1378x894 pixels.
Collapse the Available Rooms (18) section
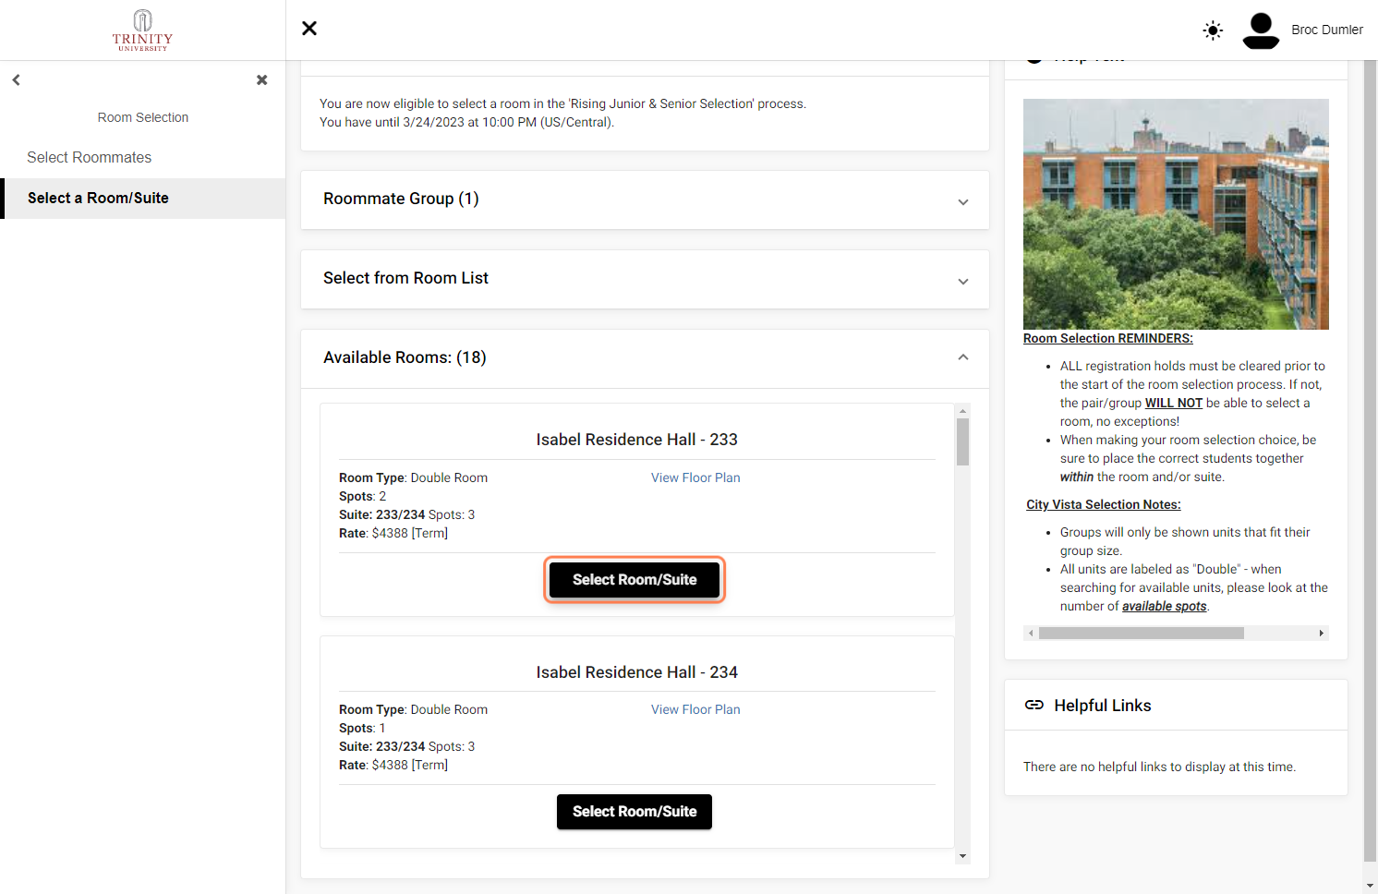pyautogui.click(x=645, y=358)
